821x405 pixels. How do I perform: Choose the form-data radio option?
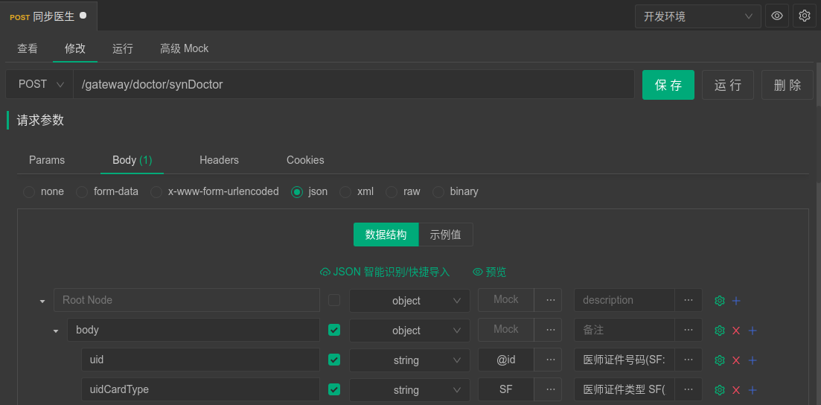pyautogui.click(x=82, y=192)
